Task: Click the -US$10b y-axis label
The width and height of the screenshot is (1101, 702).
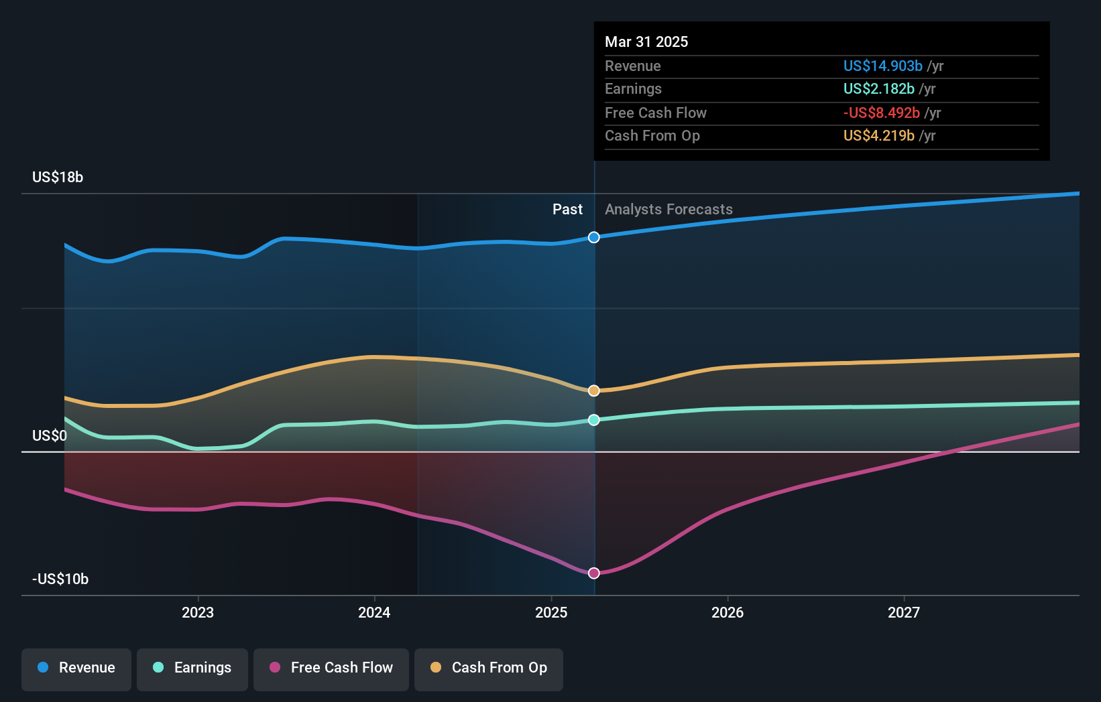Action: pyautogui.click(x=60, y=579)
